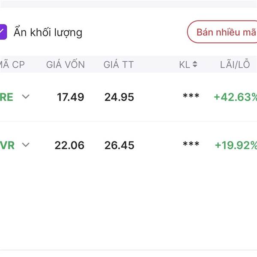
Task: Click the LÃI/LỖ column header
Action: click(x=235, y=65)
